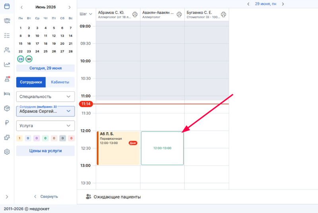
Task: Toggle the purple status filter counter
Action: [x=37, y=138]
